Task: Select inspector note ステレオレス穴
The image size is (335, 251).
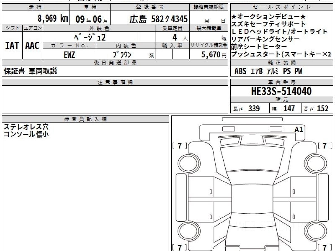Action: coord(26,127)
